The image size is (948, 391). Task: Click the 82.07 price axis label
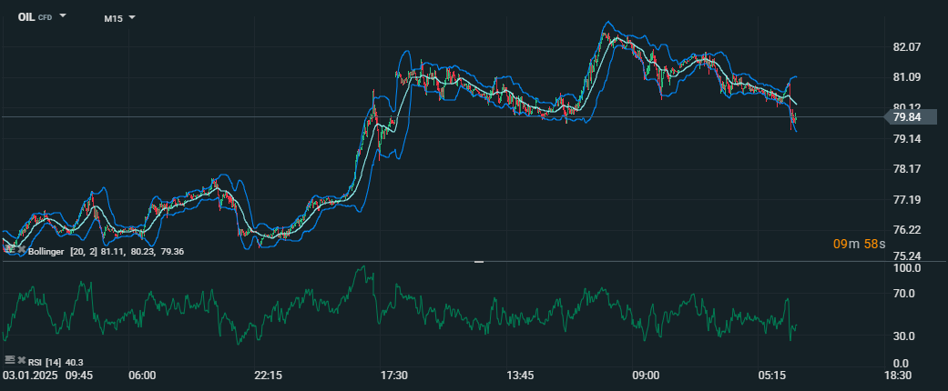[907, 47]
